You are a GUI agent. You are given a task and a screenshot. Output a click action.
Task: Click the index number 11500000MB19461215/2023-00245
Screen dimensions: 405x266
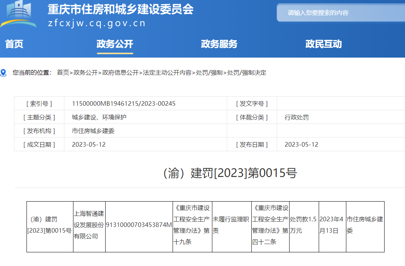124,103
